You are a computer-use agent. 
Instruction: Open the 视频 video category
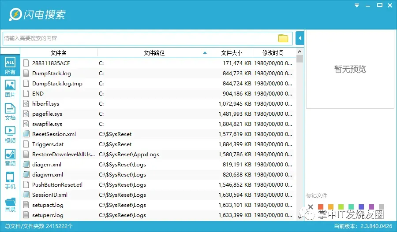(x=10, y=135)
